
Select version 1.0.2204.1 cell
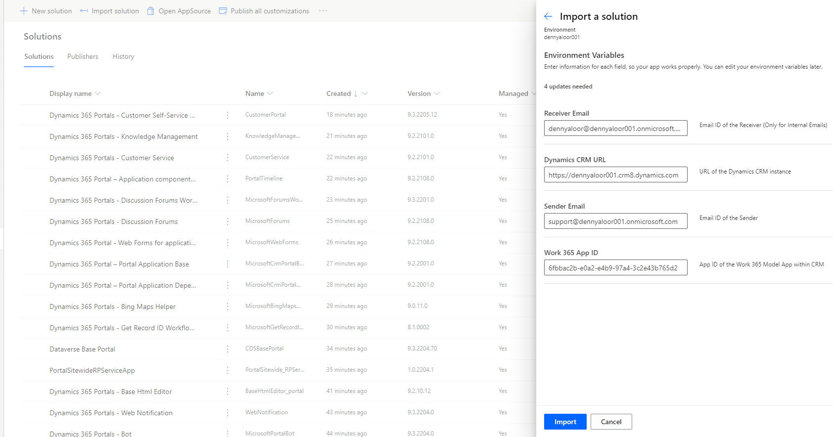click(x=420, y=370)
